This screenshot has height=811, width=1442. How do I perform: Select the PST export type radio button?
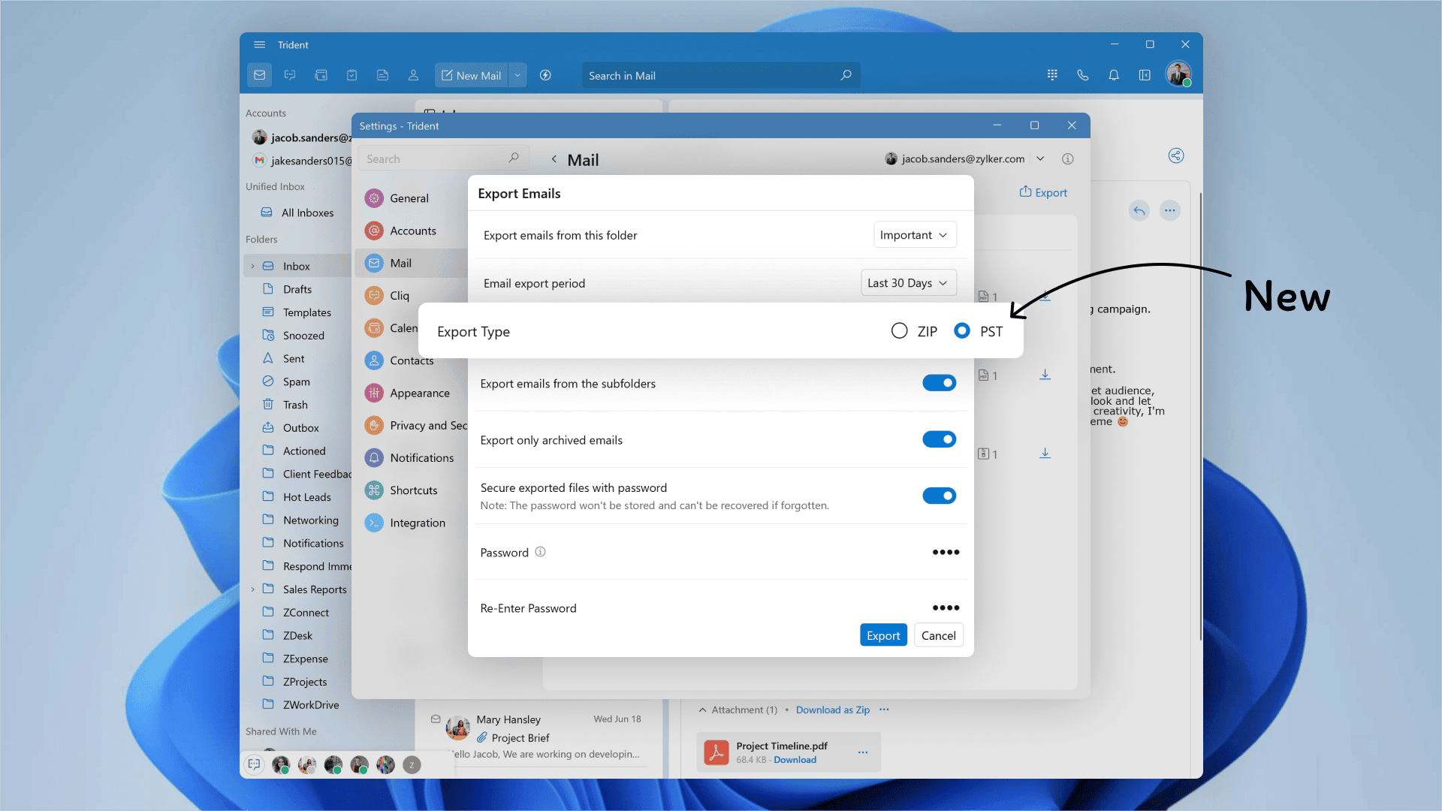click(961, 330)
